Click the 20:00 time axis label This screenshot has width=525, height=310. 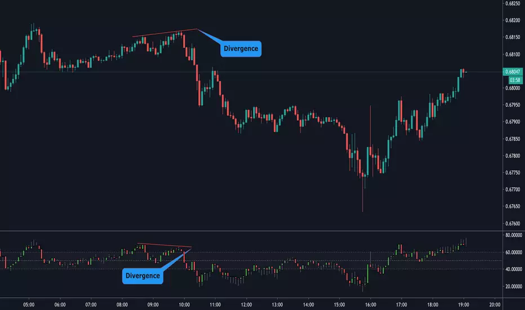click(x=493, y=304)
